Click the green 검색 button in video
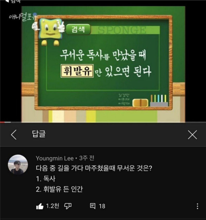 point(78,29)
